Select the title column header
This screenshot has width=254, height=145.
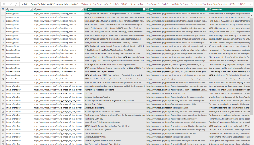tap(115, 10)
